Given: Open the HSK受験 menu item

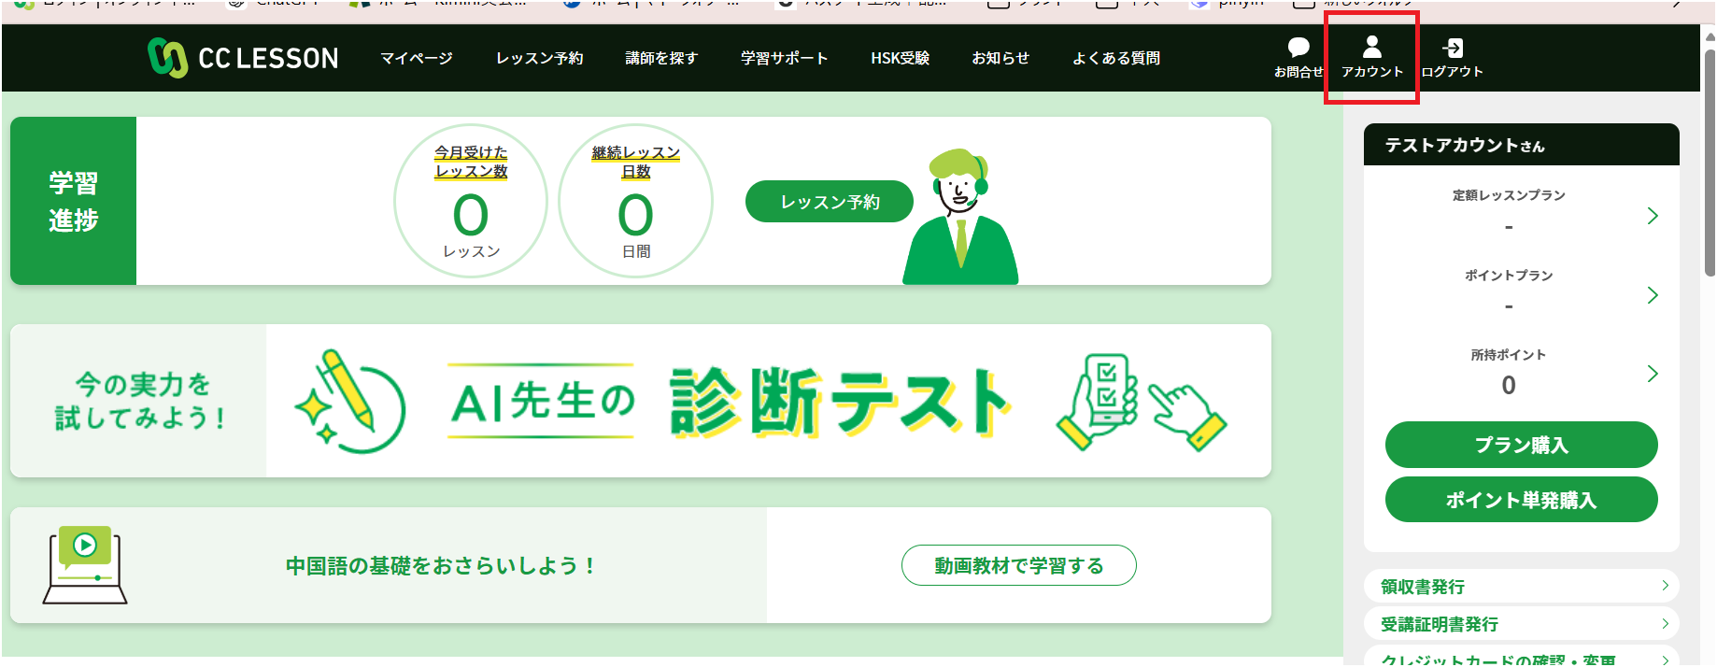Looking at the screenshot, I should tap(900, 58).
